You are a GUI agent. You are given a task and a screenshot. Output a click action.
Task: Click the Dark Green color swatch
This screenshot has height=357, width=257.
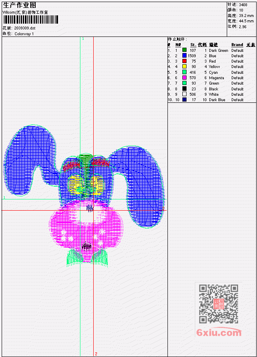click(x=184, y=50)
